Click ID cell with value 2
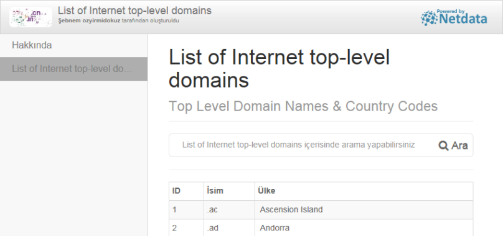The image size is (503, 236). point(186,228)
